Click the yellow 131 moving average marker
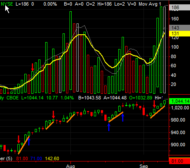Screen dimensions: 190x168 tap(180, 33)
